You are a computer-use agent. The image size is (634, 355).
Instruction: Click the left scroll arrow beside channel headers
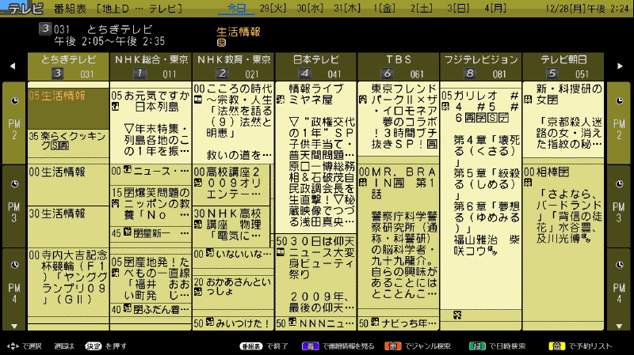click(x=13, y=66)
